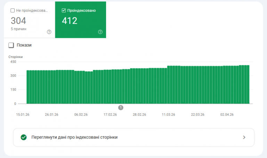This screenshot has width=267, height=158.
Task: Tick the 'Не проіндексова...' checkbox
Action: [13, 10]
